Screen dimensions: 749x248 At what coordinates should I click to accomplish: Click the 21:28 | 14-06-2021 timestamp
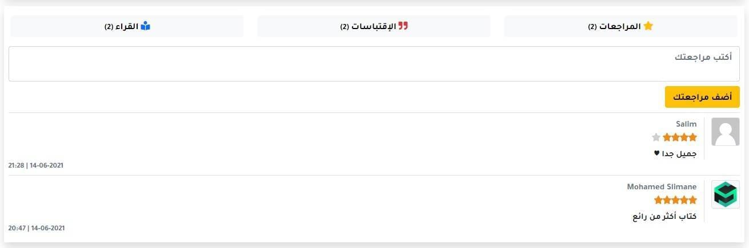[35, 165]
